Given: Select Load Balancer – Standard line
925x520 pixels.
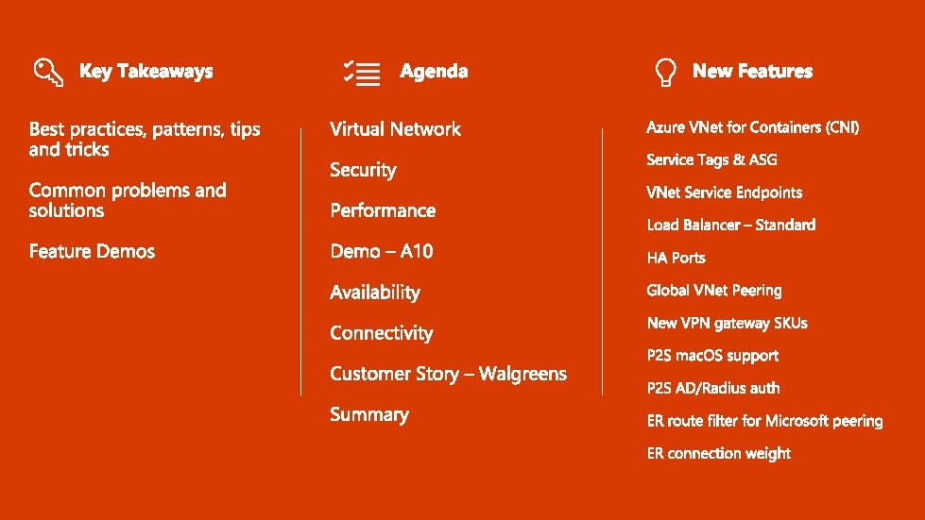Looking at the screenshot, I should 731,225.
